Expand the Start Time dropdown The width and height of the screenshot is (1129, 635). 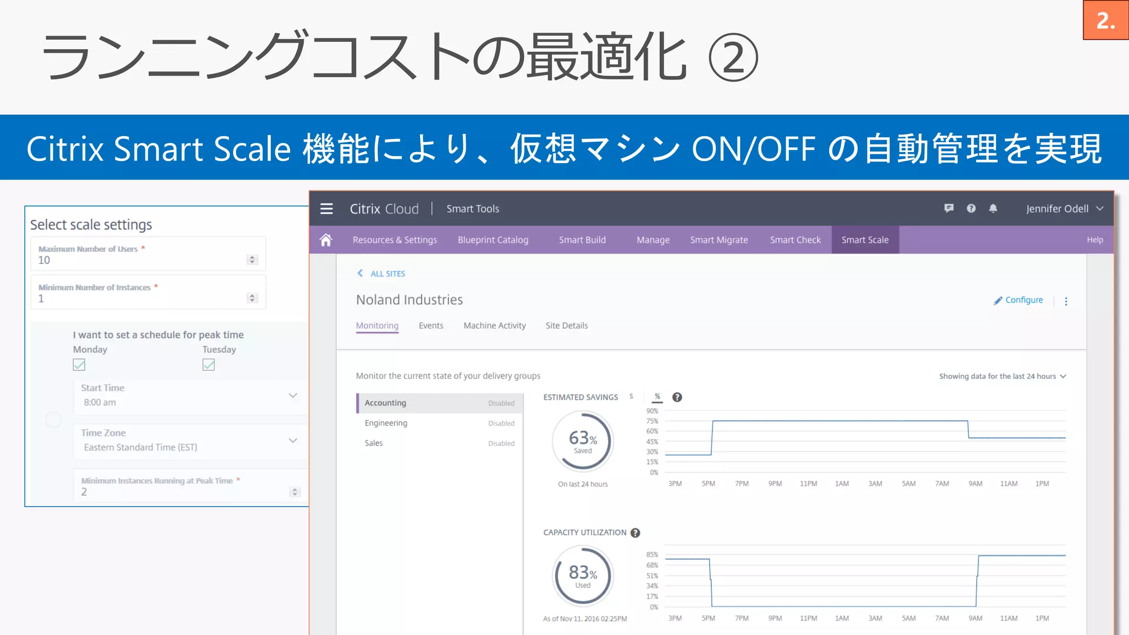[293, 396]
